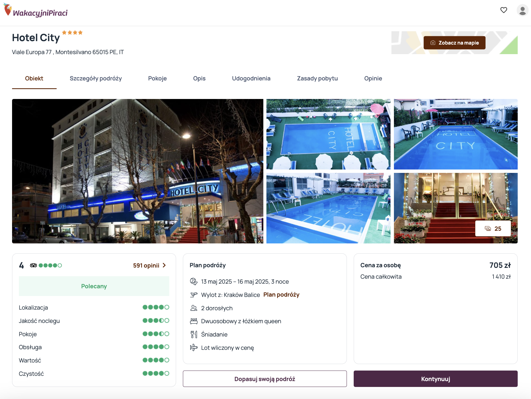Click the dates 13 maj 2025 – 16 maj 2025

point(245,281)
